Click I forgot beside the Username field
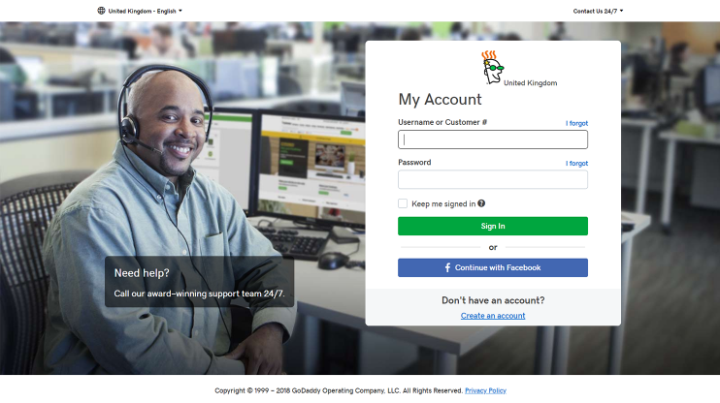 [576, 123]
